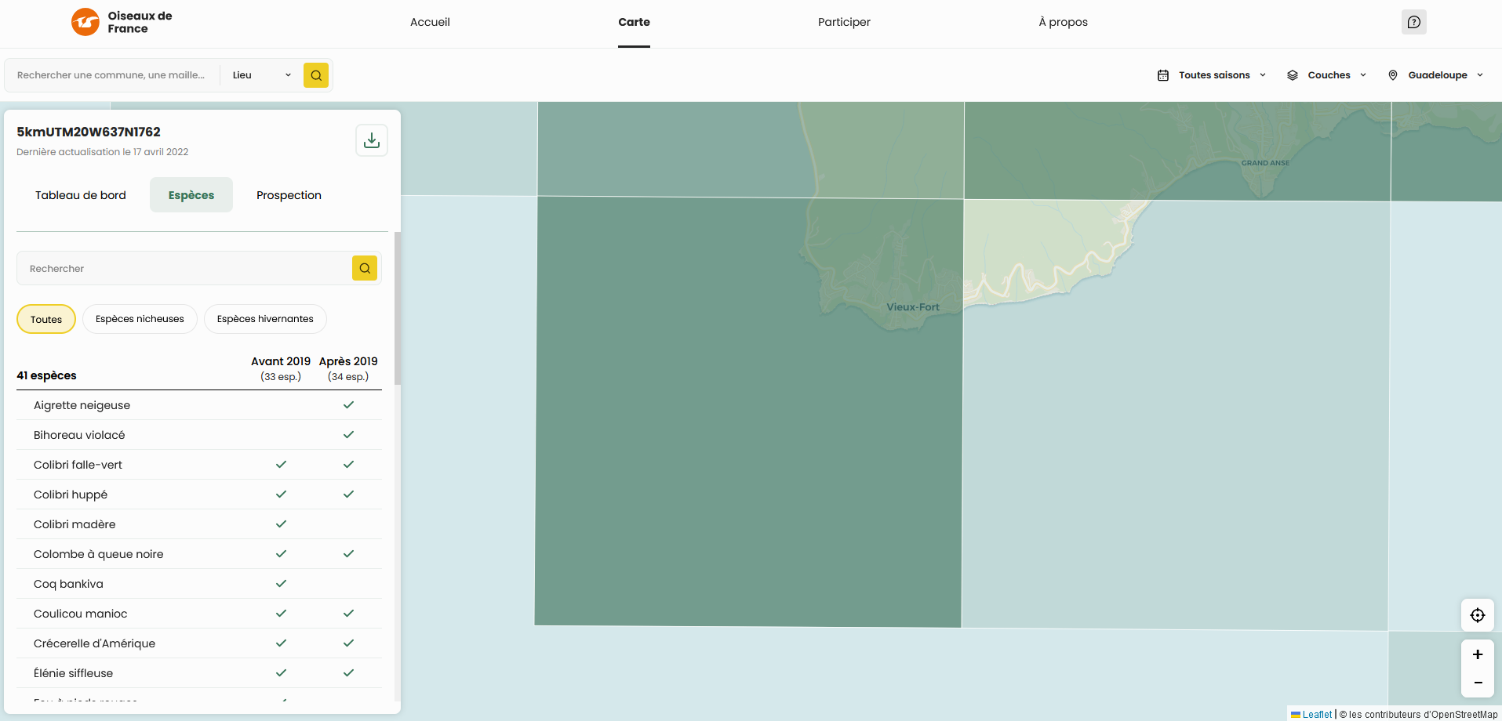Screen dimensions: 1502x721
Task: Center map using the geolocation icon
Action: click(1477, 615)
